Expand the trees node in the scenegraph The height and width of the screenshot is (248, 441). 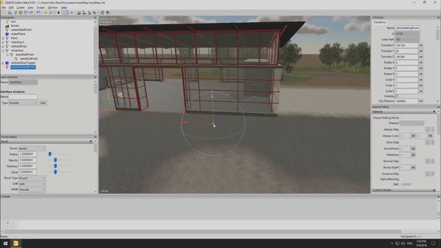tap(3, 38)
